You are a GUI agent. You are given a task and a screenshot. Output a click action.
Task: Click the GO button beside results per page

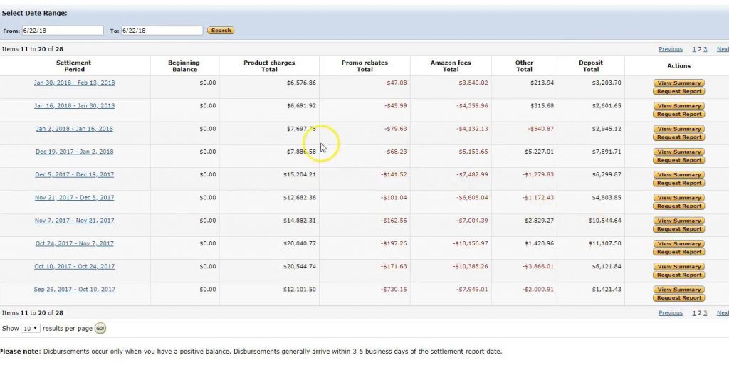click(x=100, y=329)
